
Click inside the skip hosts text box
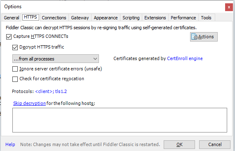click(120, 120)
